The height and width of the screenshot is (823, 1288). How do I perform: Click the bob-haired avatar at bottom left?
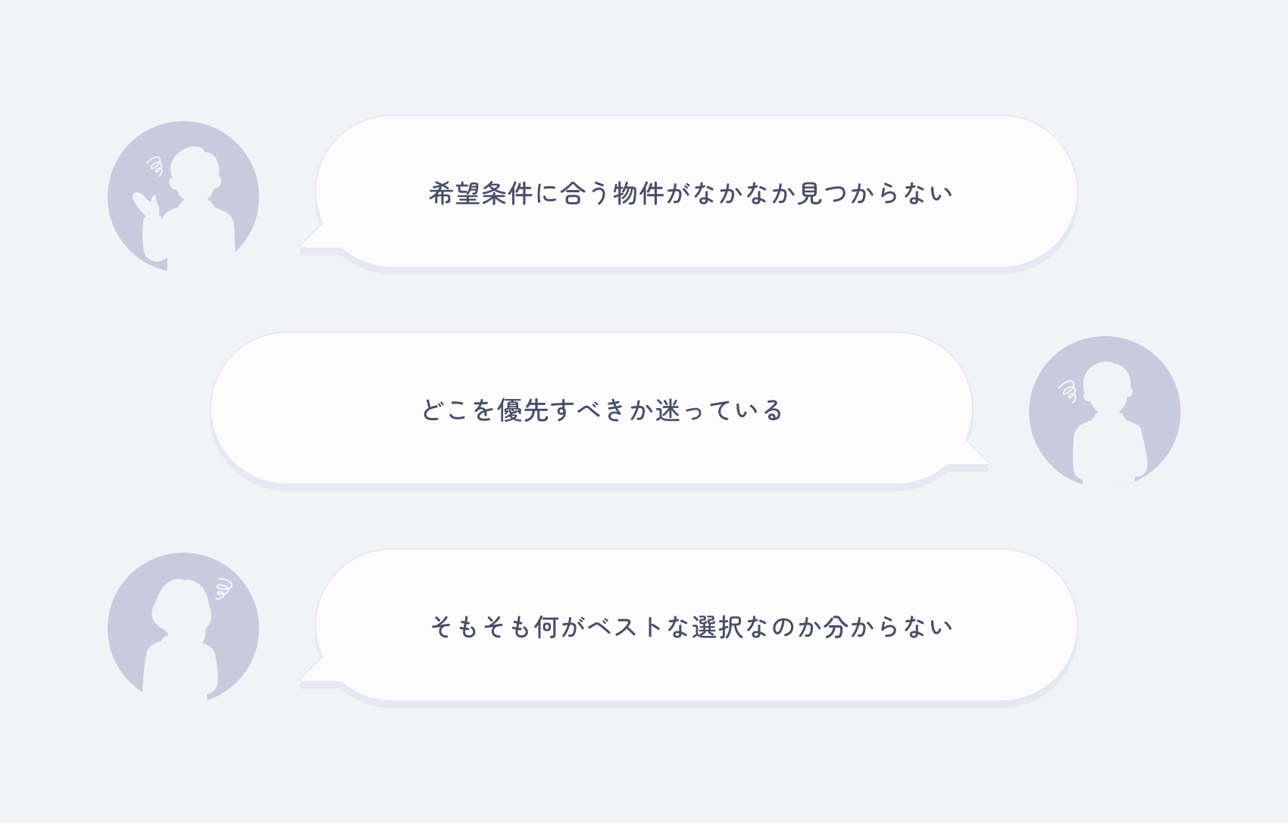pos(183,628)
